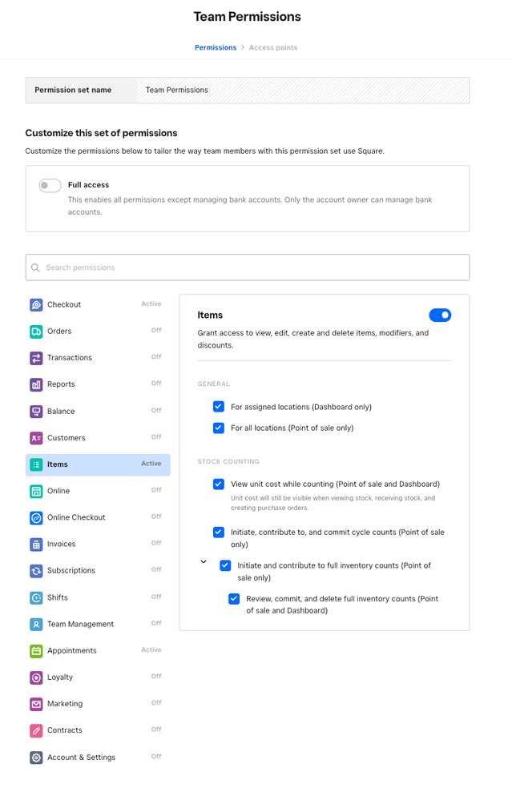Click the magnifying glass in the search bar
Viewport: 512px width, 800px height.
(x=36, y=267)
